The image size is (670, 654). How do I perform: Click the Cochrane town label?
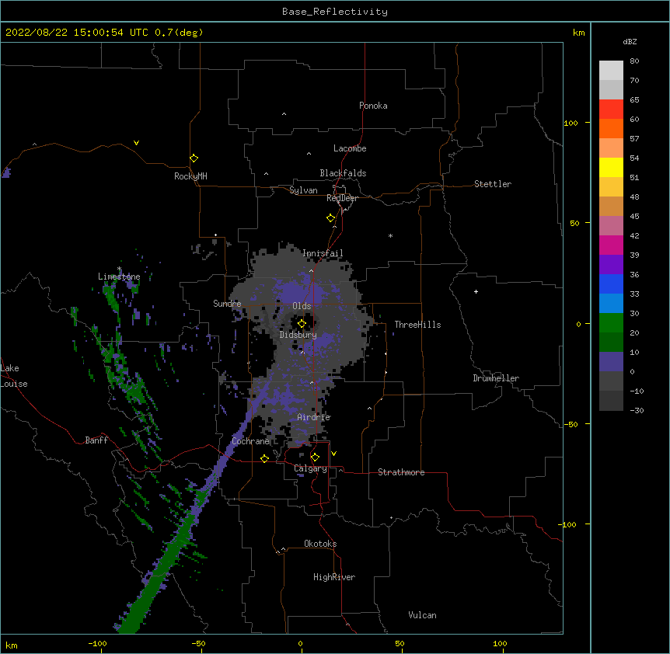click(x=250, y=441)
